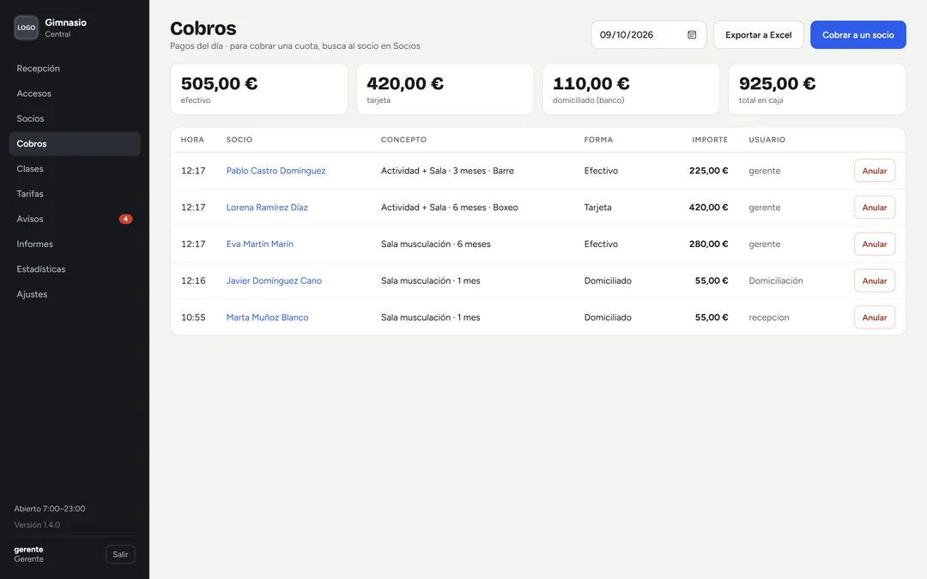Anular Eva Martín Marín's payment
927x579 pixels.
[875, 244]
